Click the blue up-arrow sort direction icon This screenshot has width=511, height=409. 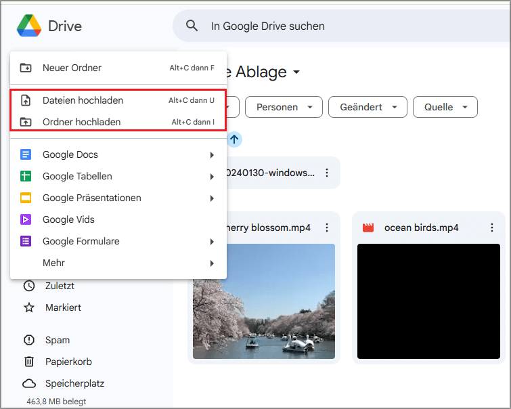(234, 139)
